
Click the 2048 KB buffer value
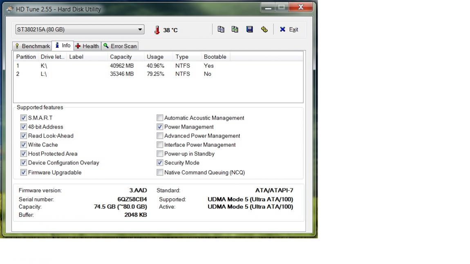pyautogui.click(x=136, y=215)
